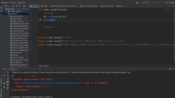Click the codewars breadcrumb in navigation bar

pyautogui.click(x=13, y=3)
